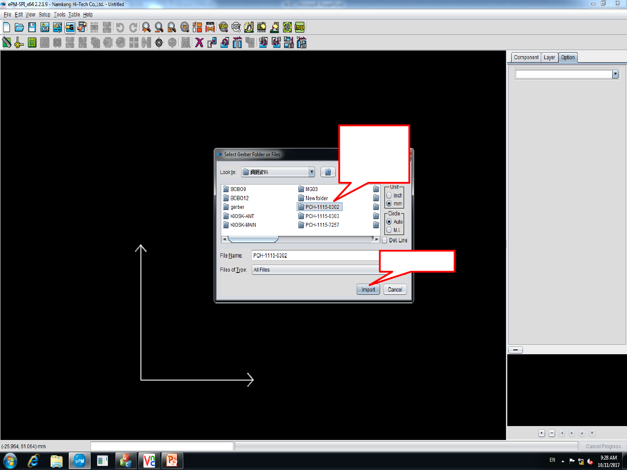Expand the Look In folder dropdown

click(312, 172)
